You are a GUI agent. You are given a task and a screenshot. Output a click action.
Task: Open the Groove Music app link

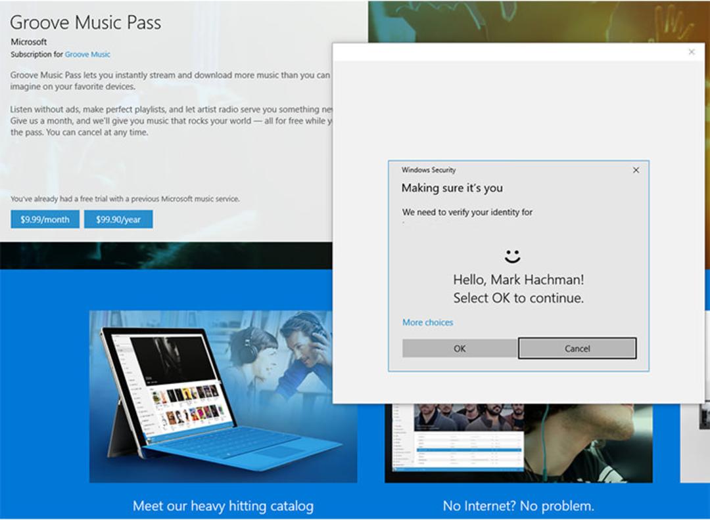[x=87, y=54]
